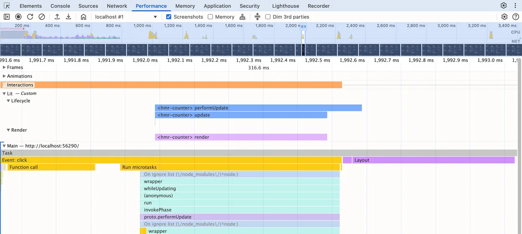Expand the Animations track

(5, 76)
